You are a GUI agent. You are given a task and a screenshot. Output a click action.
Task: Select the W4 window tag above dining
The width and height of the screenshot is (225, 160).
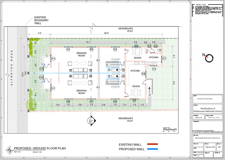coord(136,46)
